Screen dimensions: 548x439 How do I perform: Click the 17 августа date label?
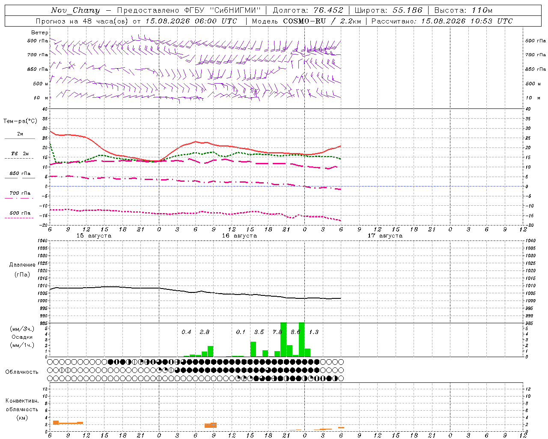click(x=385, y=236)
